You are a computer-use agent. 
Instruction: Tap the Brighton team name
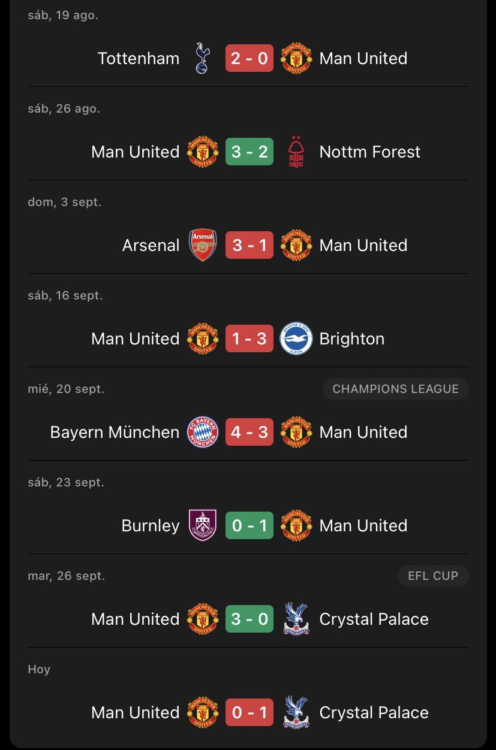[x=352, y=339]
